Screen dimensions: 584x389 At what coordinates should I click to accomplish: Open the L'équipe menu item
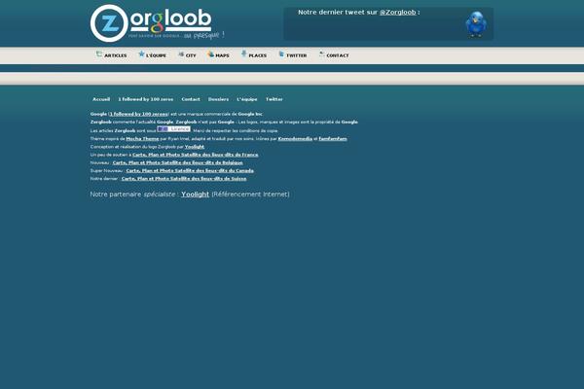[x=156, y=55]
